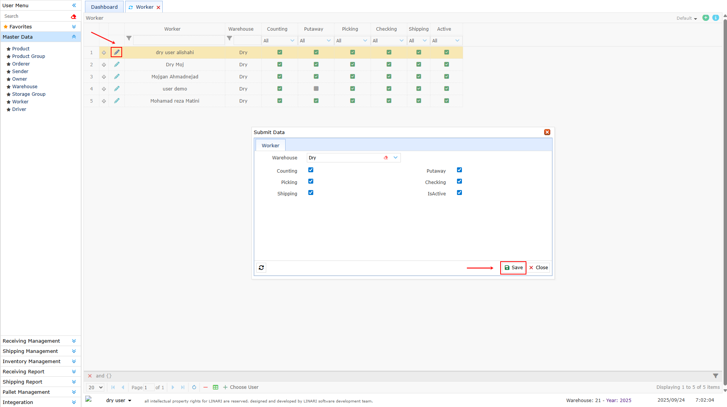The image size is (727, 407).
Task: Click the Choose User button
Action: (x=241, y=387)
